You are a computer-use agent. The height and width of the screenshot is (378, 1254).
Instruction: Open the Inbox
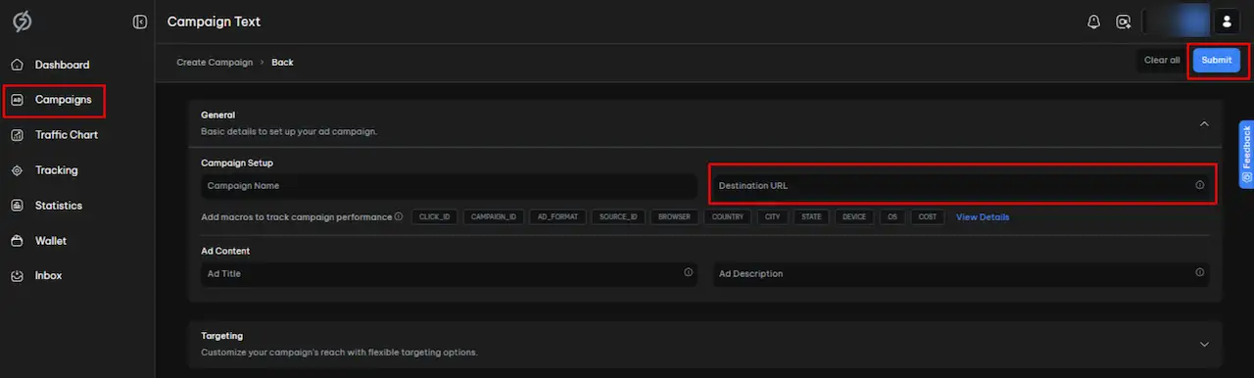[48, 276]
